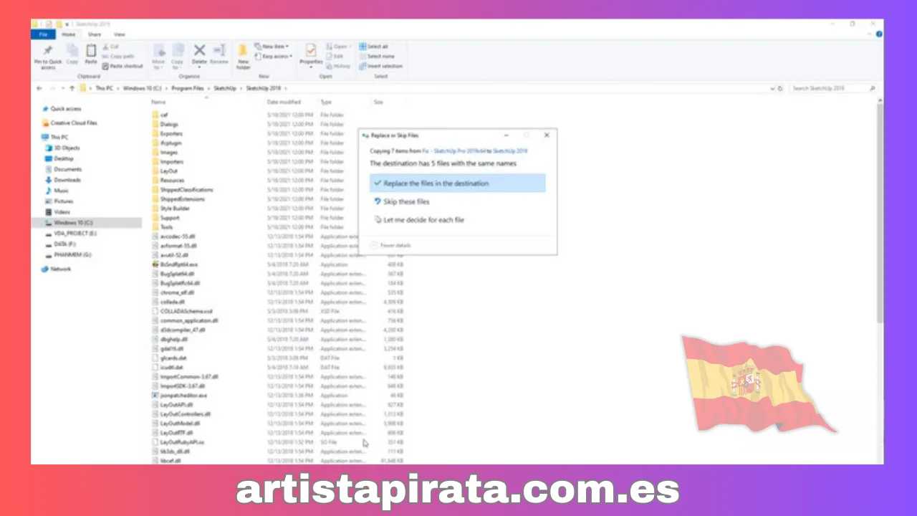Click Paste shortcut in the ribbon
The image size is (917, 516).
[x=123, y=66]
